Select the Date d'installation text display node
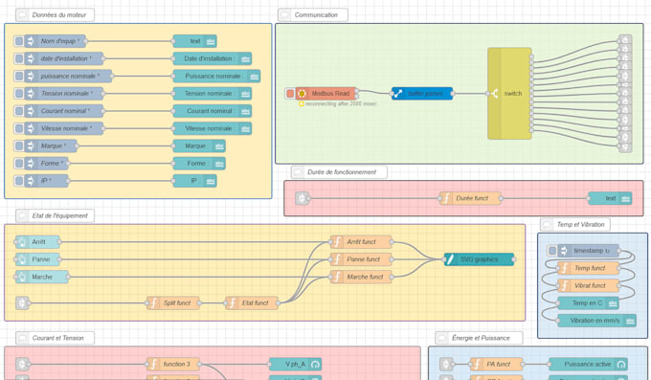This screenshot has height=380, width=651. point(213,58)
